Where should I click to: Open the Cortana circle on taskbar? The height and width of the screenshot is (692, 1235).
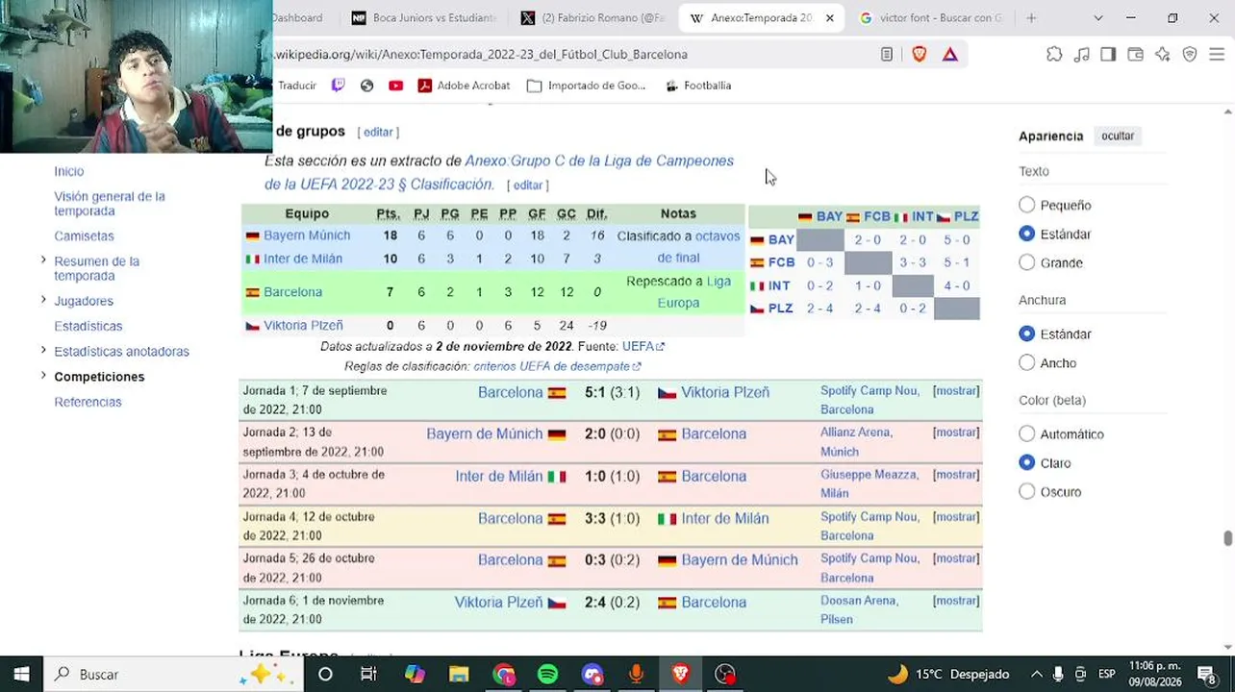325,674
